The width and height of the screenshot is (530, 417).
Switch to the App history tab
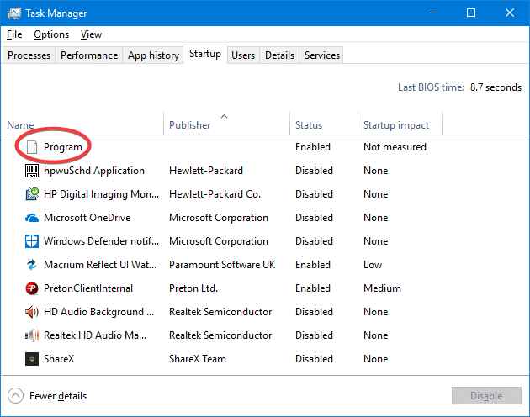pyautogui.click(x=153, y=55)
